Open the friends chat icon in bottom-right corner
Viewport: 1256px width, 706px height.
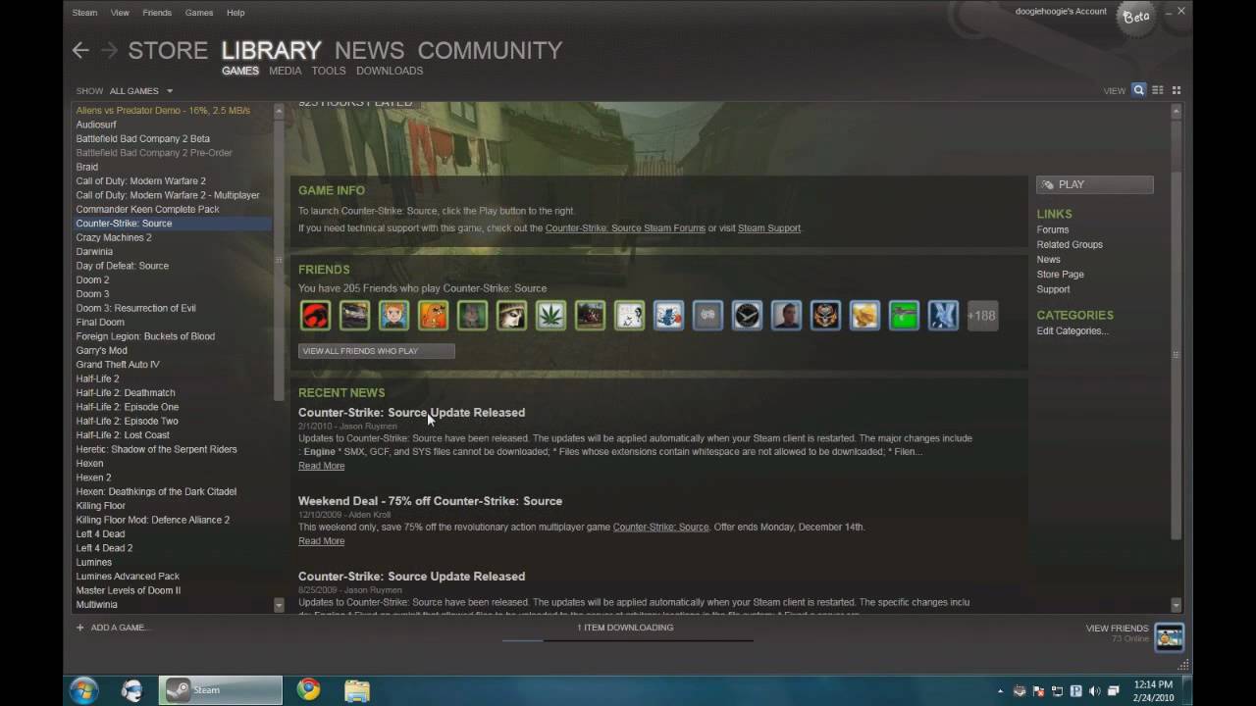pos(1169,636)
